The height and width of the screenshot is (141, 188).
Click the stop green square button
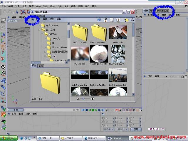coord(93,110)
